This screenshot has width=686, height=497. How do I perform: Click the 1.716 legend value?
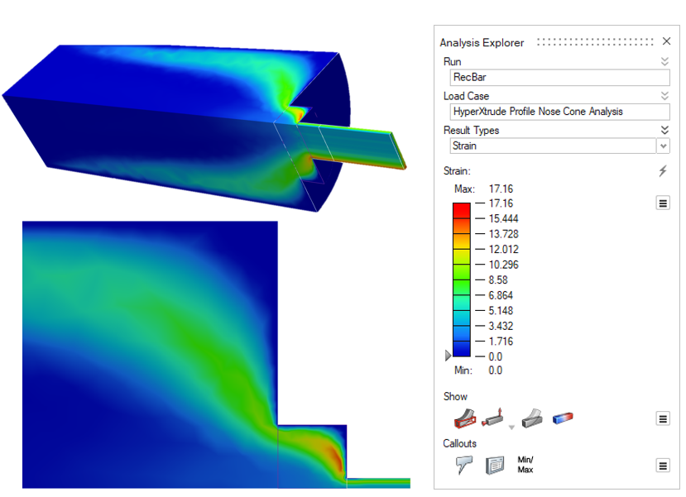click(501, 342)
